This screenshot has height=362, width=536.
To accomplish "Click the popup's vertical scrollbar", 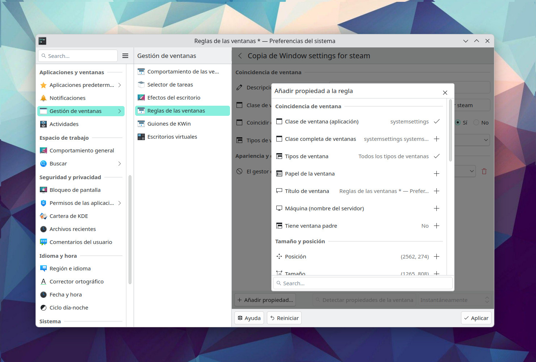I will click(451, 131).
